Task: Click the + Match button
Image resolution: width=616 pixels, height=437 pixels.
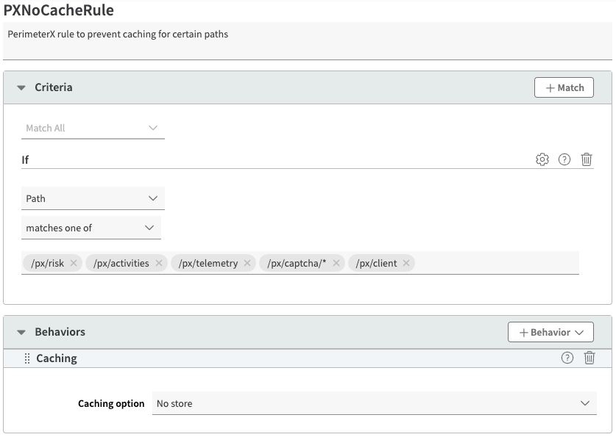Action: point(564,87)
